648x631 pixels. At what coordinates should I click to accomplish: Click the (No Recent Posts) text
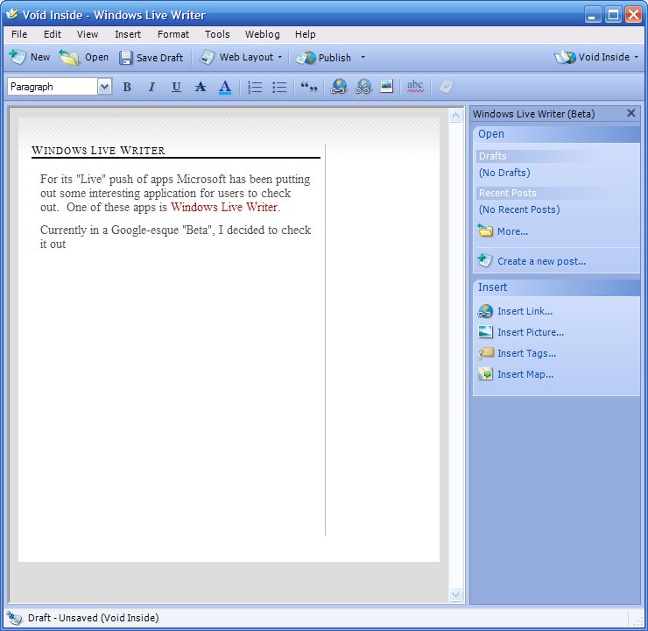pyautogui.click(x=519, y=209)
